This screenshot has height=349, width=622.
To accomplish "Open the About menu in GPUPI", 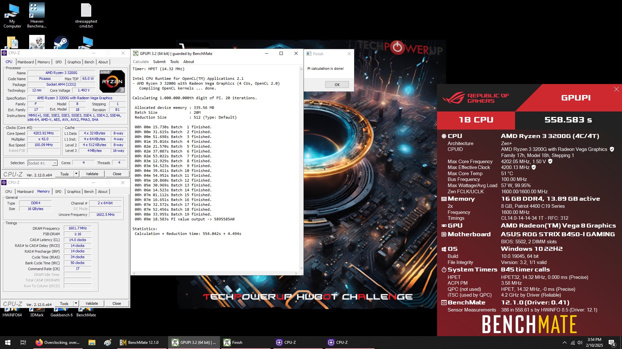I will click(189, 62).
